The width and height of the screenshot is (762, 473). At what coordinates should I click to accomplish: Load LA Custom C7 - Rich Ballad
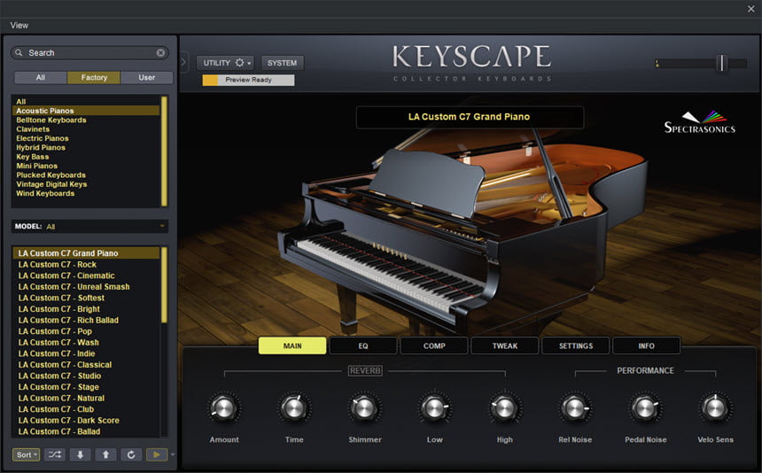(x=86, y=321)
